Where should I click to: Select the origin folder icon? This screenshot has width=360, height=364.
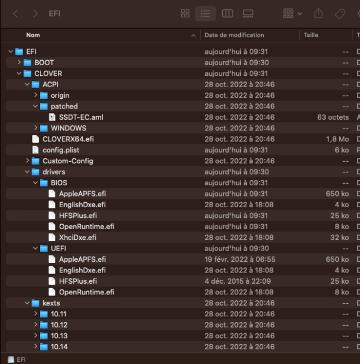point(44,95)
